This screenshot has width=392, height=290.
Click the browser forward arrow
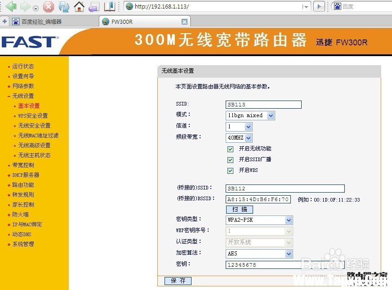[x=25, y=6]
